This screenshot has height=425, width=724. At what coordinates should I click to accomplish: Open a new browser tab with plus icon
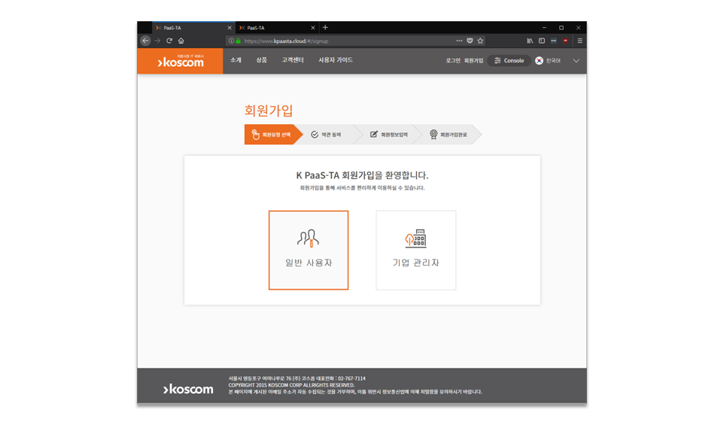(325, 28)
